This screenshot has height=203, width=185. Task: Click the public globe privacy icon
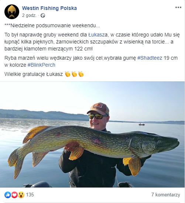pyautogui.click(x=43, y=16)
